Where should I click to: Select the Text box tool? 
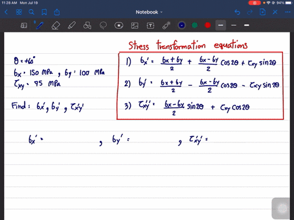(x=151, y=26)
